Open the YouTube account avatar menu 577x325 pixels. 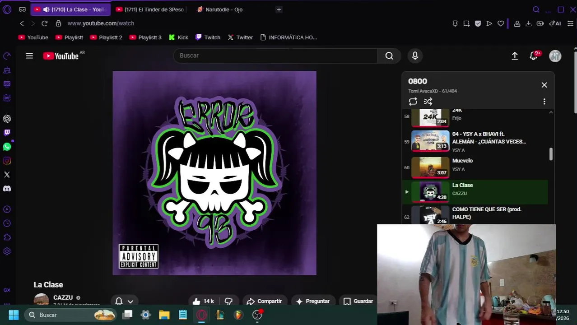pyautogui.click(x=555, y=56)
